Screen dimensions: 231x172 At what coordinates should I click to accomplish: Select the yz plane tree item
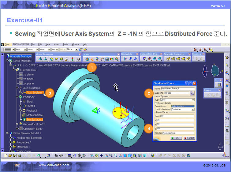point(28,79)
